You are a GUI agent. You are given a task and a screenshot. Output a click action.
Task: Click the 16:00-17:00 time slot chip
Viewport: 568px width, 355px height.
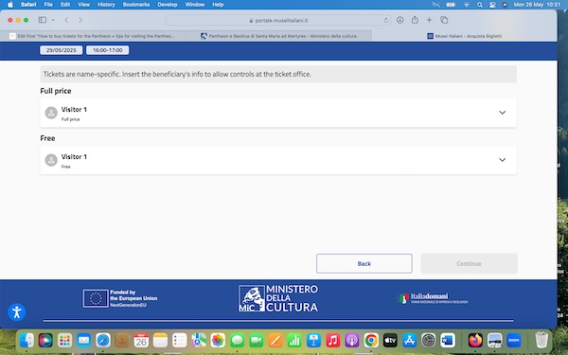108,50
